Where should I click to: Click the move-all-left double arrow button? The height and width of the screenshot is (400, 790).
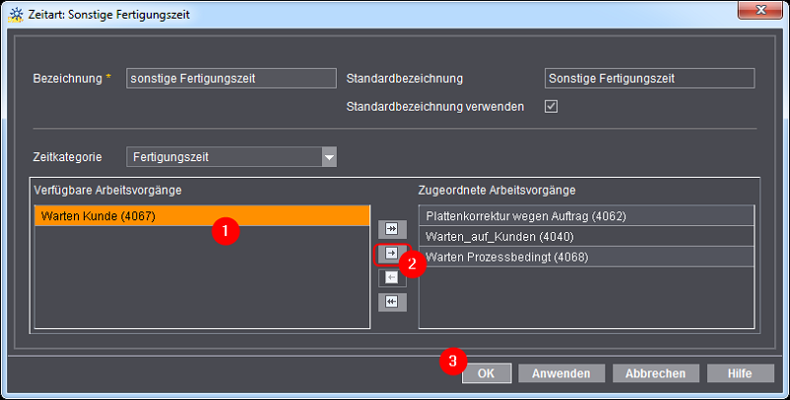391,301
